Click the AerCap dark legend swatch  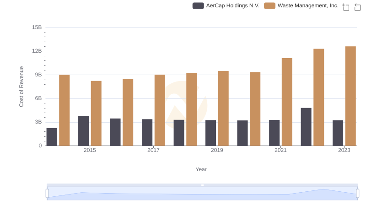198,5
